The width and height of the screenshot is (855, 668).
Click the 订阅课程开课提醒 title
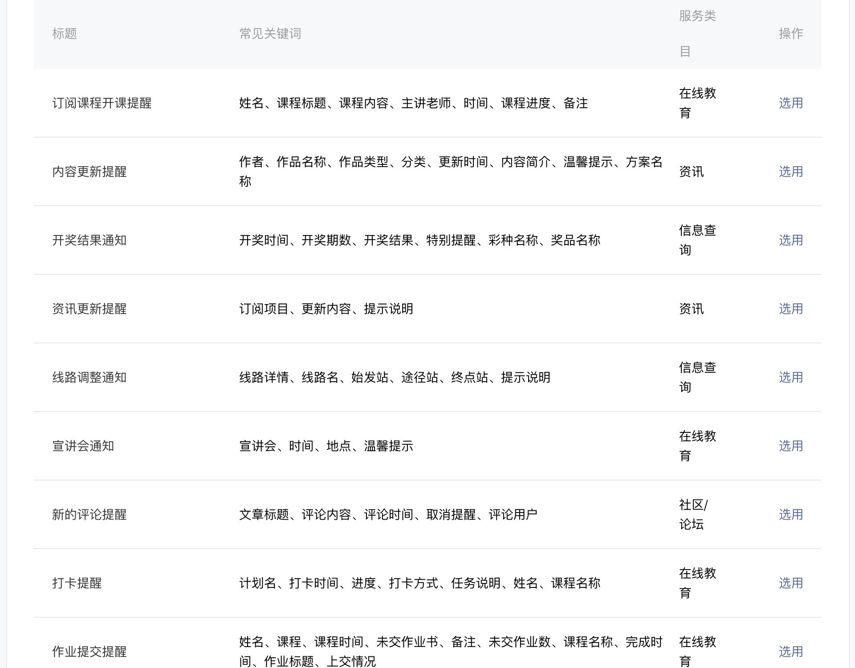point(102,103)
